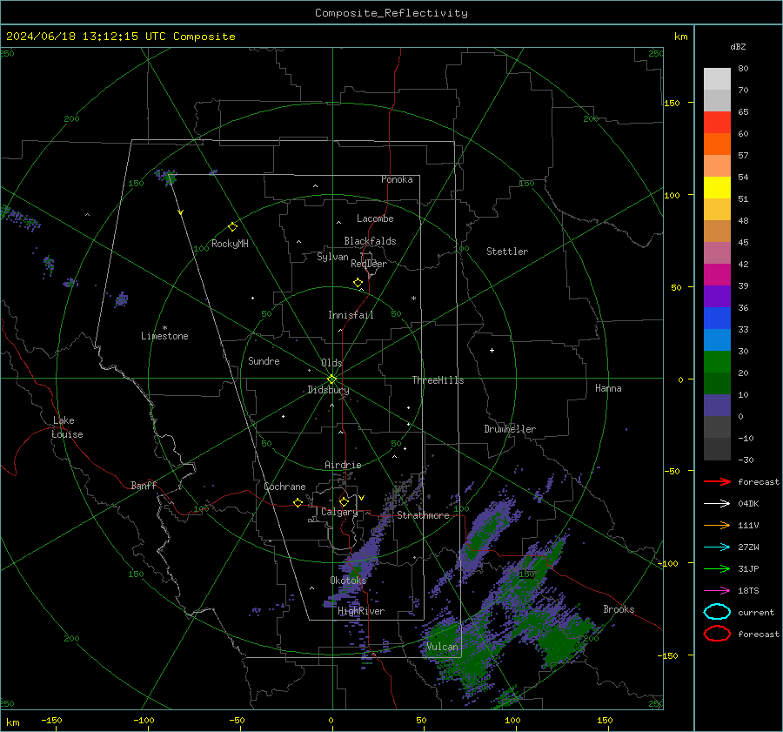Select the yellow 54 dBZ color swatch
The image size is (783, 732).
click(x=717, y=187)
